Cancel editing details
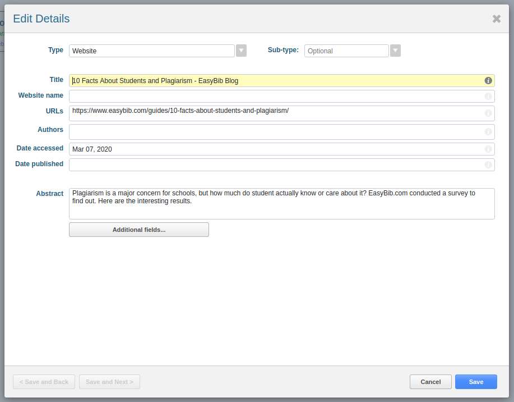The image size is (514, 402). click(430, 382)
